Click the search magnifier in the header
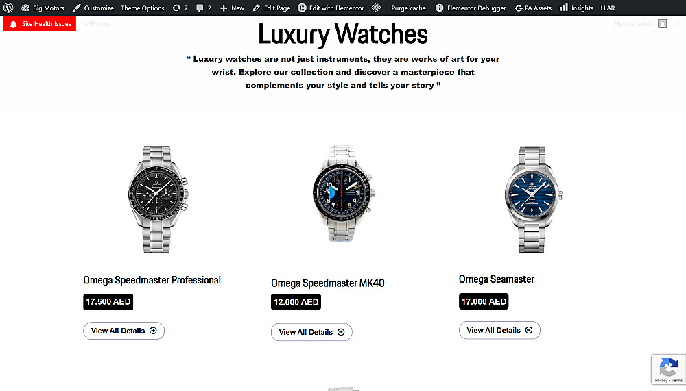686x391 pixels. pos(678,23)
